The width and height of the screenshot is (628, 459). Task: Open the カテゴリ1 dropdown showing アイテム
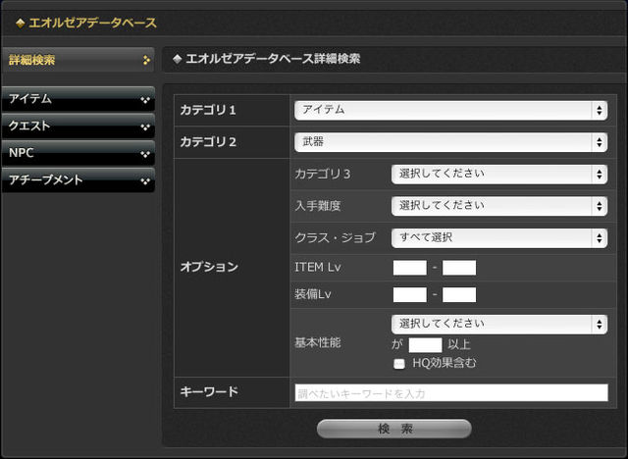(x=450, y=110)
